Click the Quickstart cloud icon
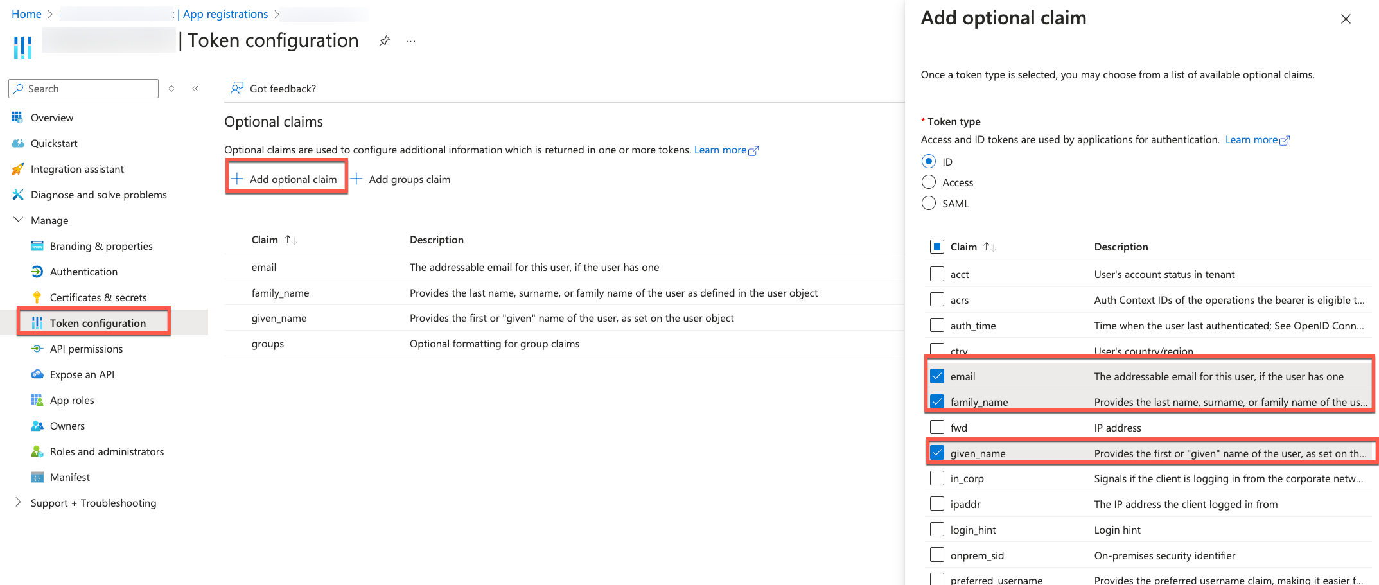The width and height of the screenshot is (1379, 585). (x=17, y=143)
